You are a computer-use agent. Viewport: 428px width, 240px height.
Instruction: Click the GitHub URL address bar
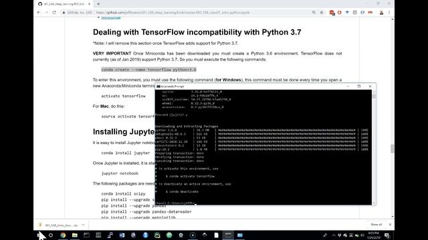point(173,13)
